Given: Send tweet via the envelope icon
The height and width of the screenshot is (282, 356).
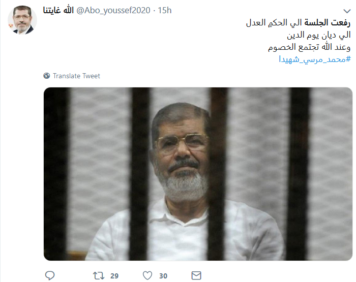Looking at the screenshot, I should tap(196, 275).
